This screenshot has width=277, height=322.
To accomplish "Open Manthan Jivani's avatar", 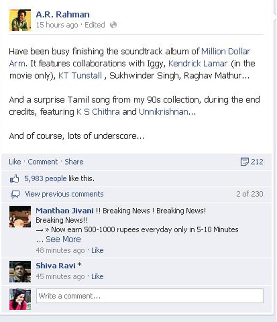I will click(x=20, y=217).
